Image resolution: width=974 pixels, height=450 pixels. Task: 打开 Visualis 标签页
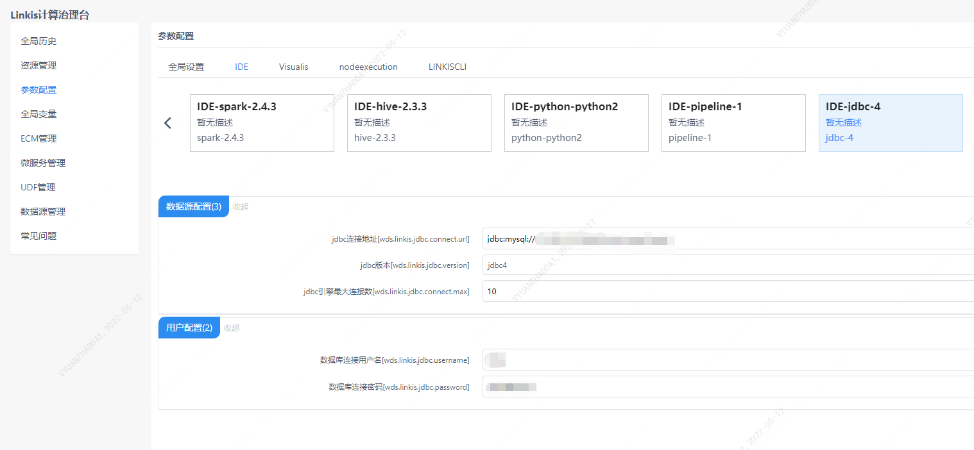point(293,66)
